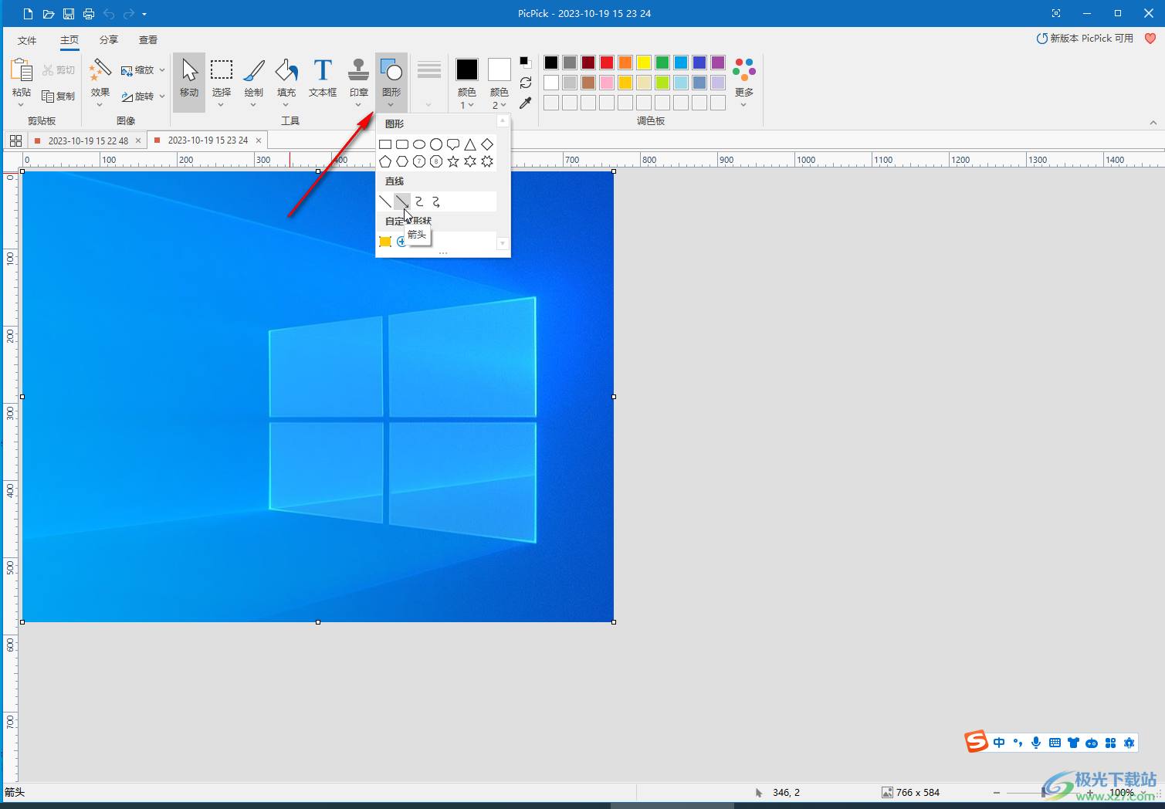This screenshot has width=1165, height=809.
Task: Select the Move tool
Action: (189, 80)
